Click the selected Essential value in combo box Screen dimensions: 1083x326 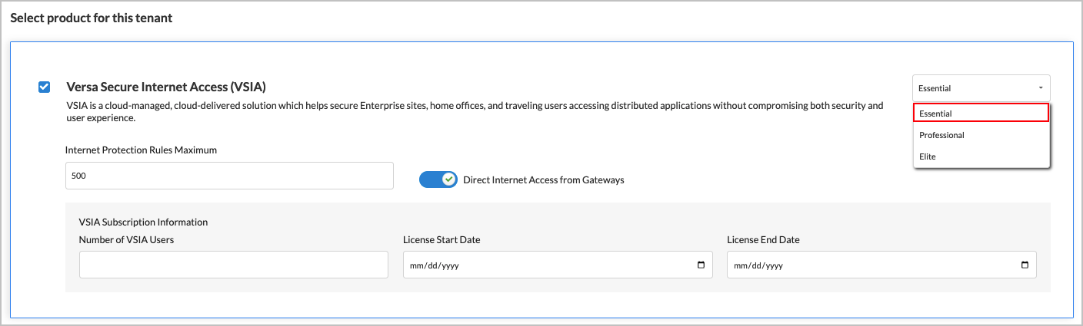(x=935, y=88)
